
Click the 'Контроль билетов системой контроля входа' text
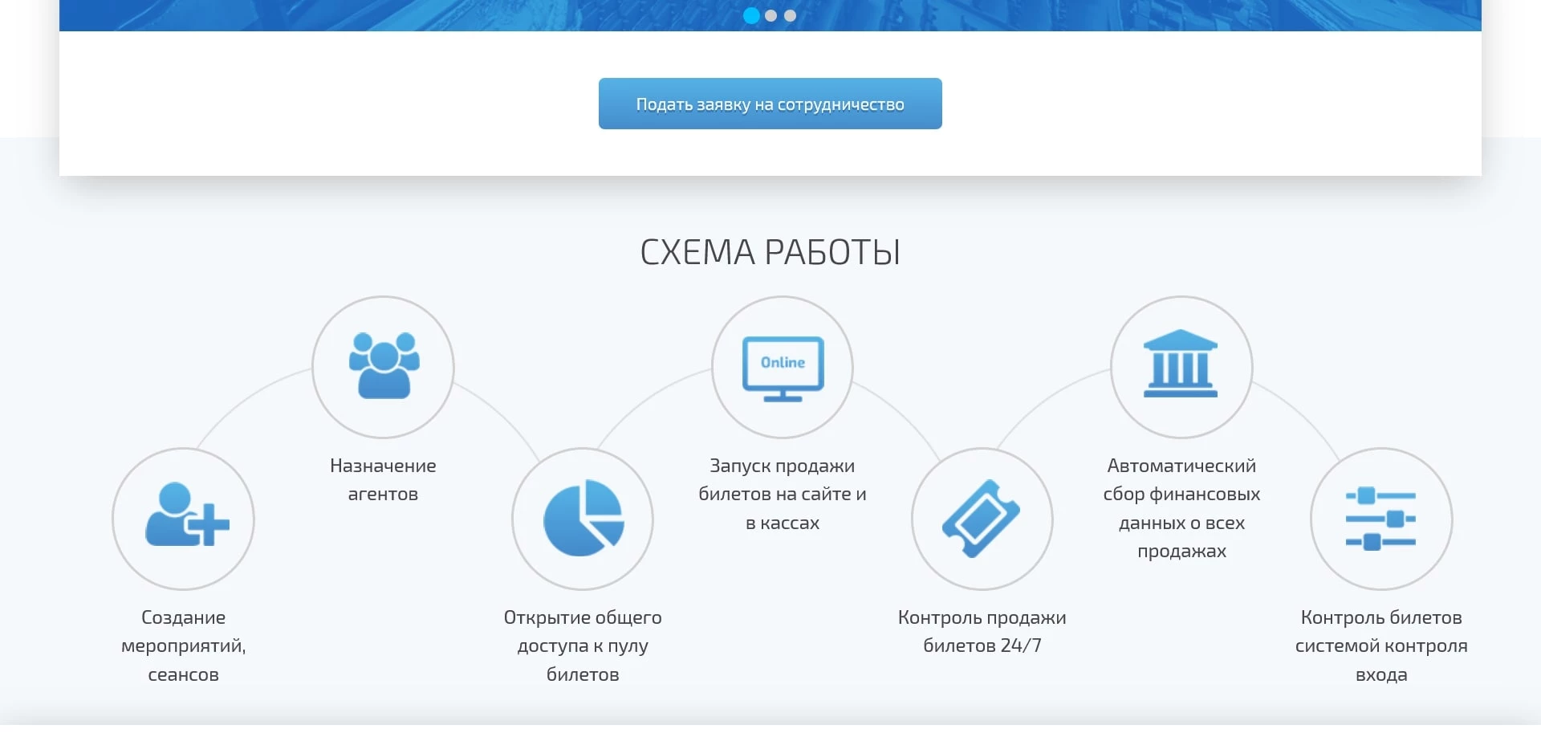click(1381, 645)
